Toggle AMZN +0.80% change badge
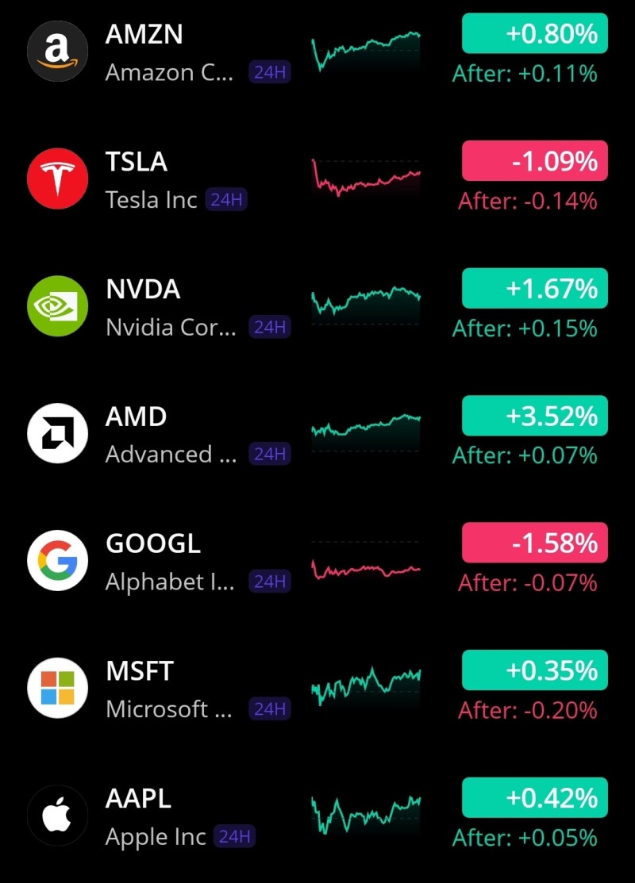635x883 pixels. click(534, 34)
